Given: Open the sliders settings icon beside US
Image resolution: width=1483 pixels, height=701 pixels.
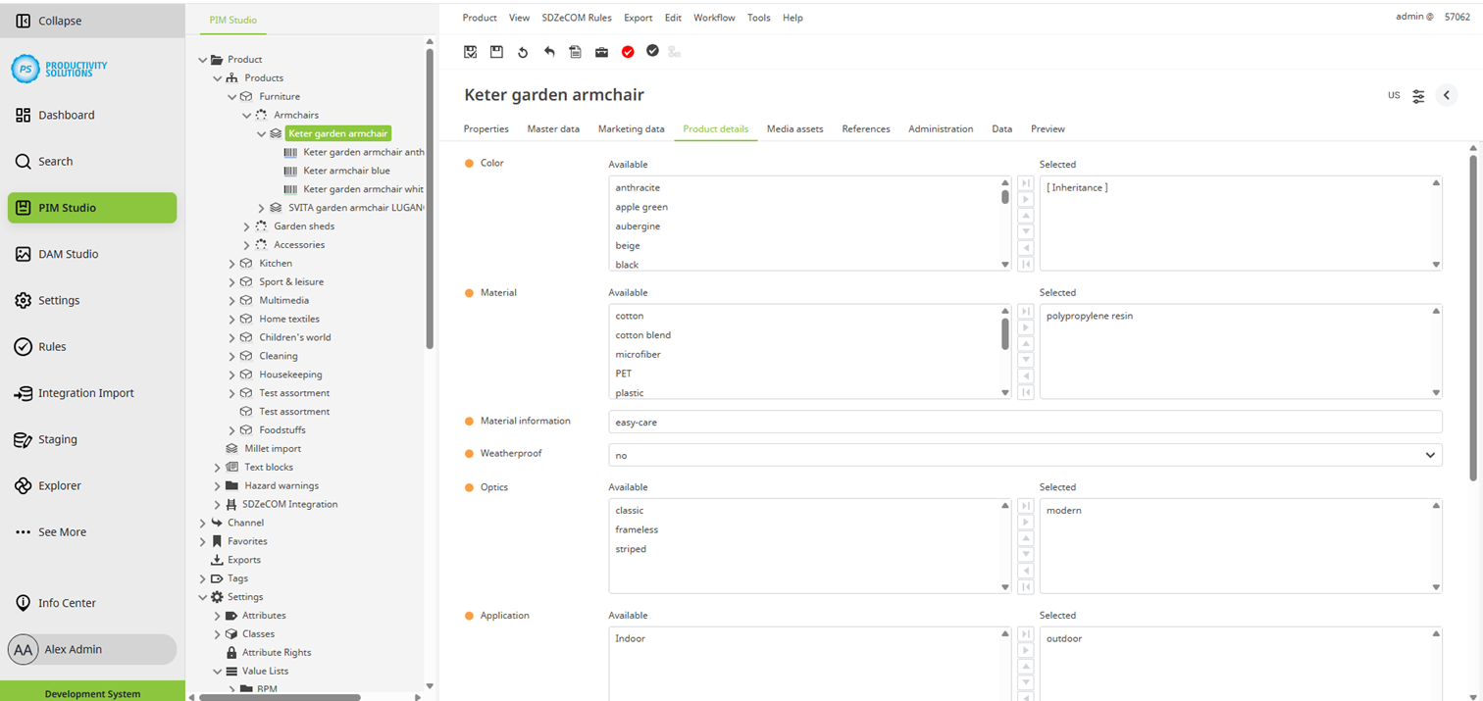Looking at the screenshot, I should 1418,96.
